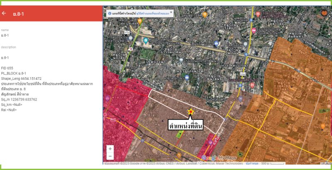This screenshot has height=170, width=332.
Task: Select the red H hospital pin near route 3344
Action: [x=252, y=85]
